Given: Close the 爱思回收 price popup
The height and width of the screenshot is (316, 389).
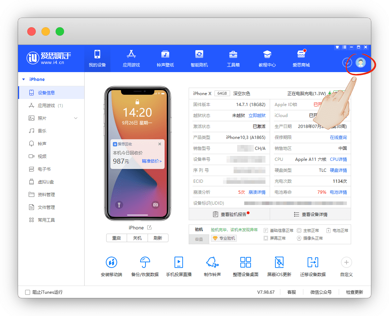Looking at the screenshot, I should (x=160, y=144).
